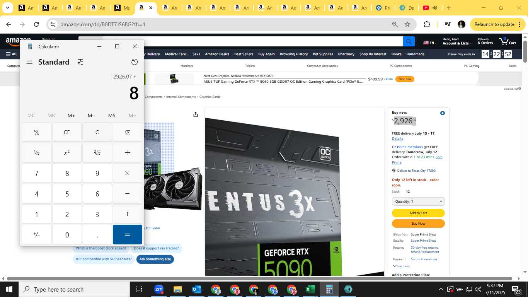Viewport: 528px width, 297px height.
Task: Click the reciprocal 1/x key
Action: (37, 153)
